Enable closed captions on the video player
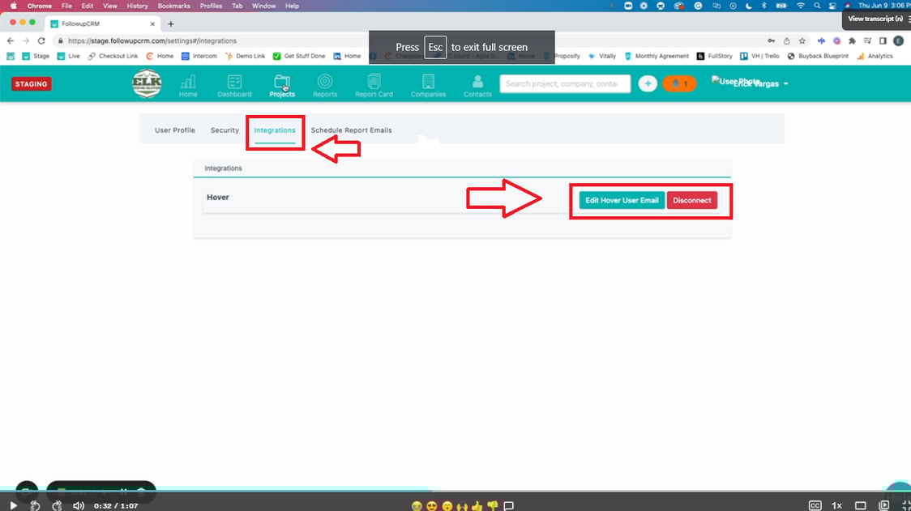 pos(815,505)
